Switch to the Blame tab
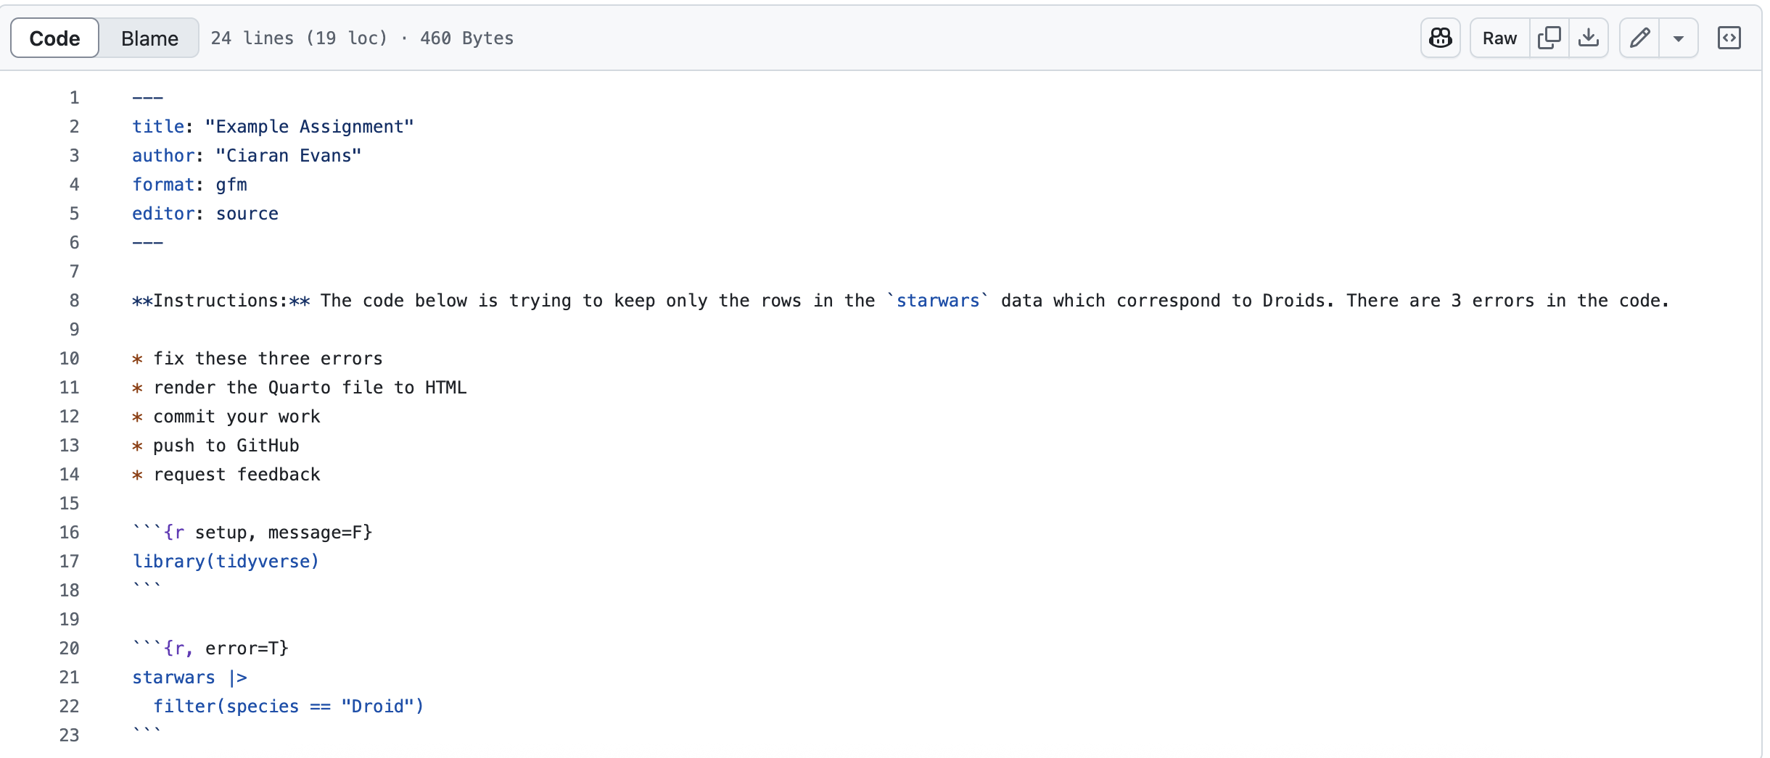Image resolution: width=1770 pixels, height=758 pixels. [149, 38]
